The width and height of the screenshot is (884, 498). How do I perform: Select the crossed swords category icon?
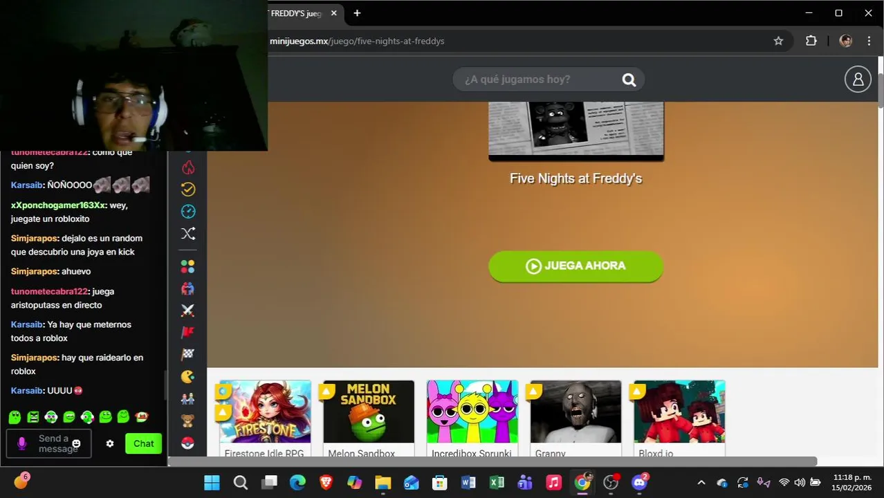(x=187, y=311)
